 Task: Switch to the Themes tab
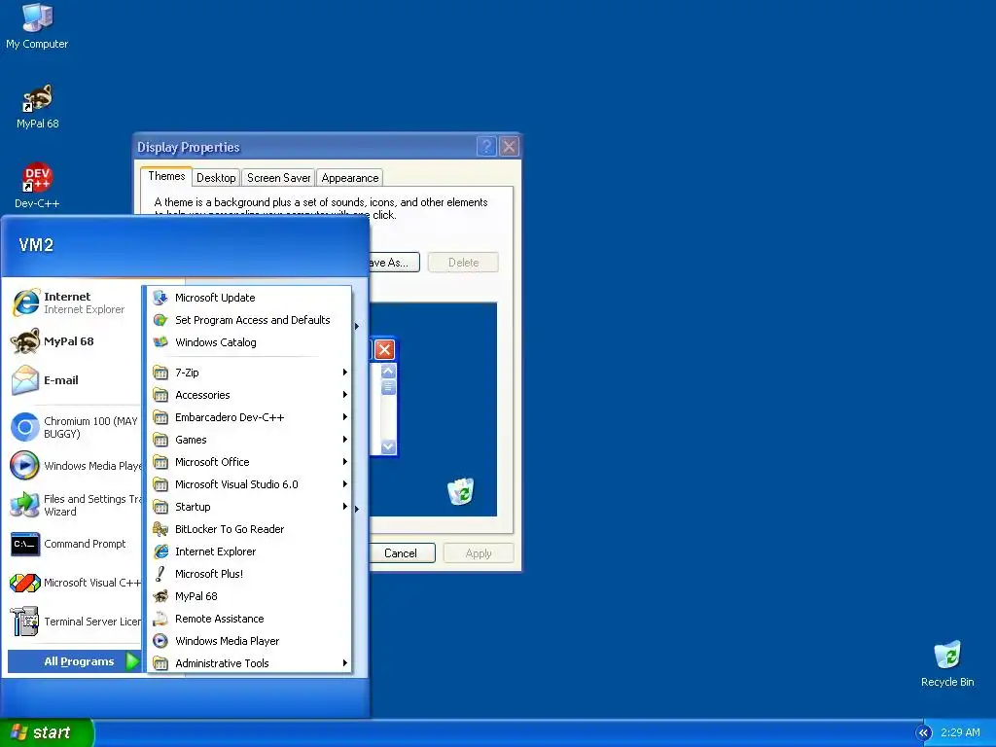click(x=166, y=177)
